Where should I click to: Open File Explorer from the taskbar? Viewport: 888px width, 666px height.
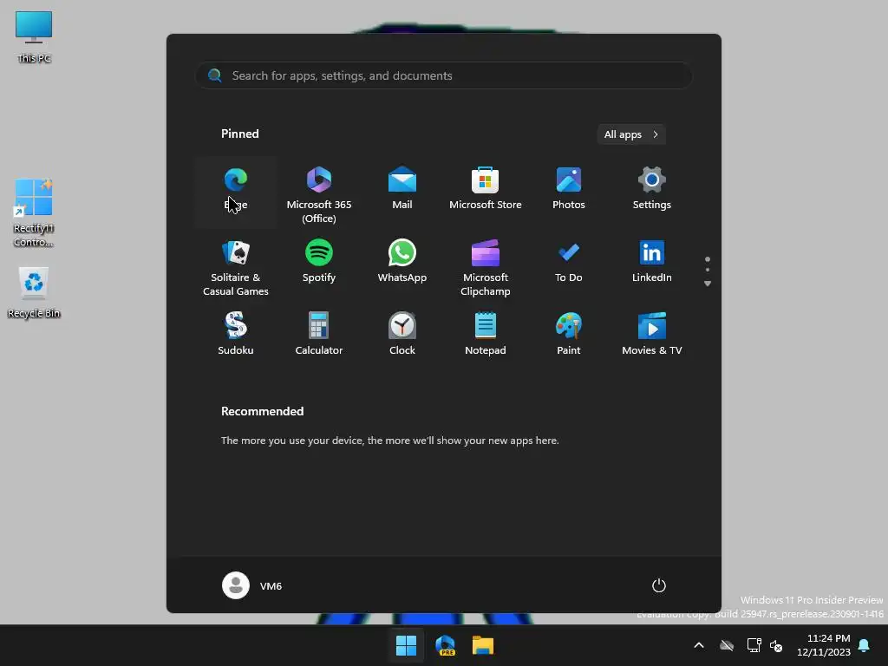pos(483,645)
